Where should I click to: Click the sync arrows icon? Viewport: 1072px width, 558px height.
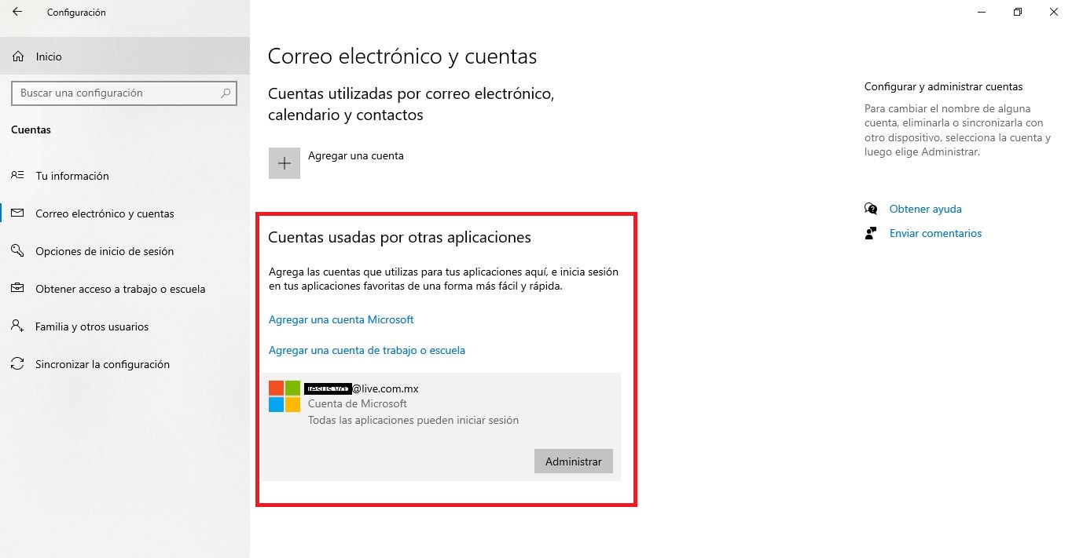pos(17,364)
